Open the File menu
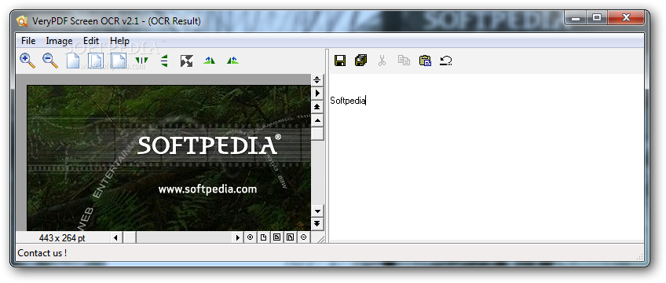Screen dimensions: 666x283 click(28, 41)
